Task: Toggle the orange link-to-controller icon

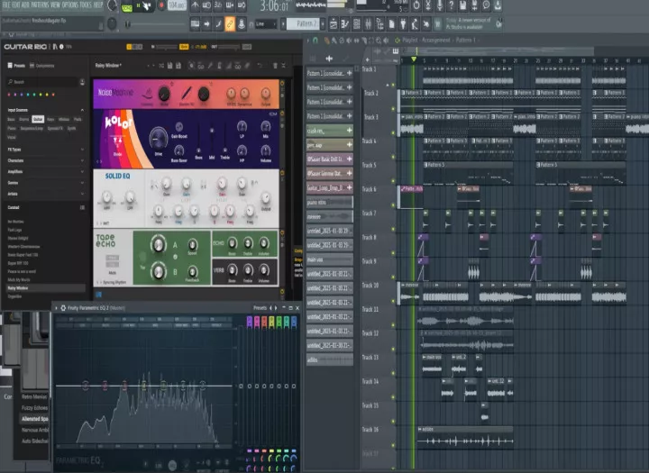Action: [230, 24]
